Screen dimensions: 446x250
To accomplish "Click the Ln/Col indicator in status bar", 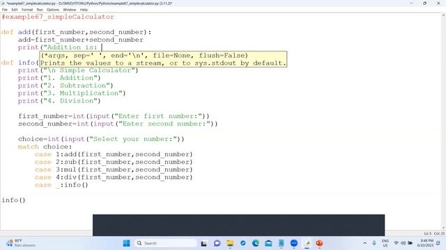I will [x=434, y=233].
